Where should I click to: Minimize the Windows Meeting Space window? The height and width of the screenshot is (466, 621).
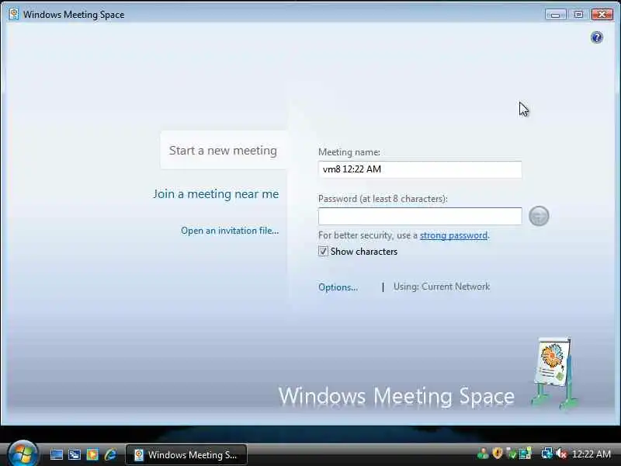[555, 15]
